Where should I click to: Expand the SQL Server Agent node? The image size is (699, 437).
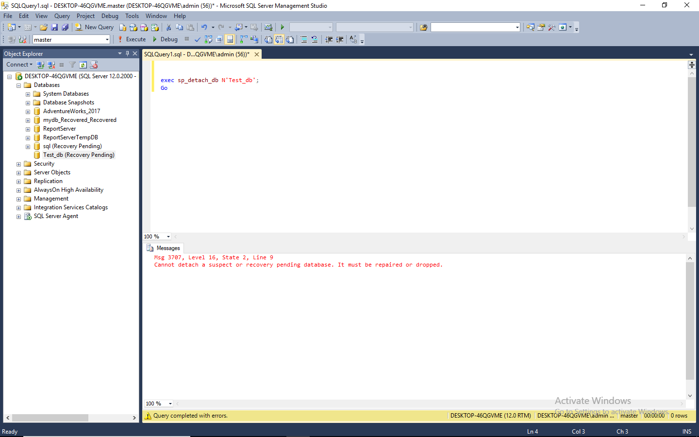tap(18, 217)
